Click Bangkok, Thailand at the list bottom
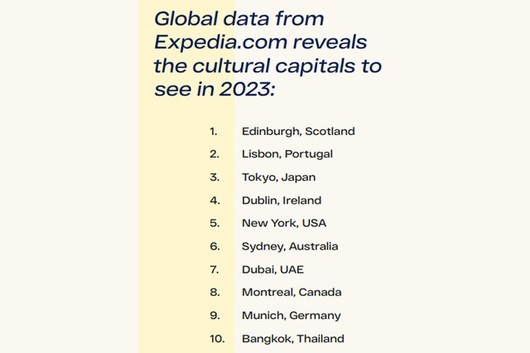 point(293,339)
